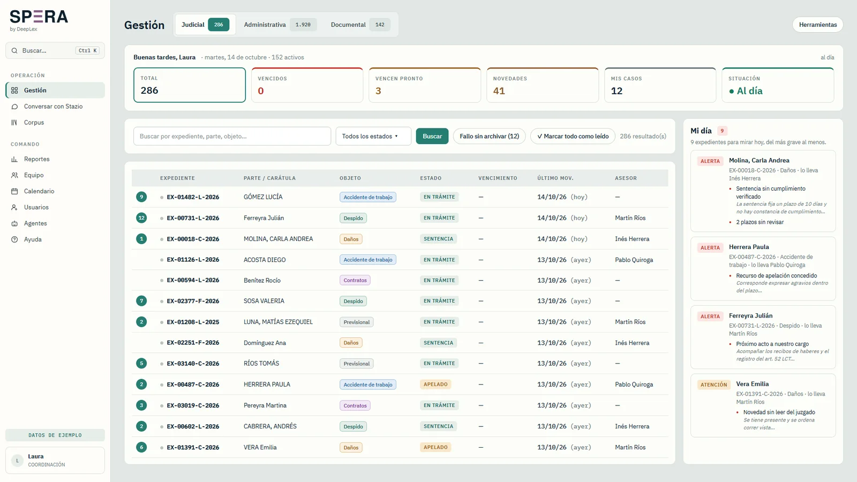
Task: Click the badge 7 on the SOSA VALERIA row
Action: tap(141, 301)
